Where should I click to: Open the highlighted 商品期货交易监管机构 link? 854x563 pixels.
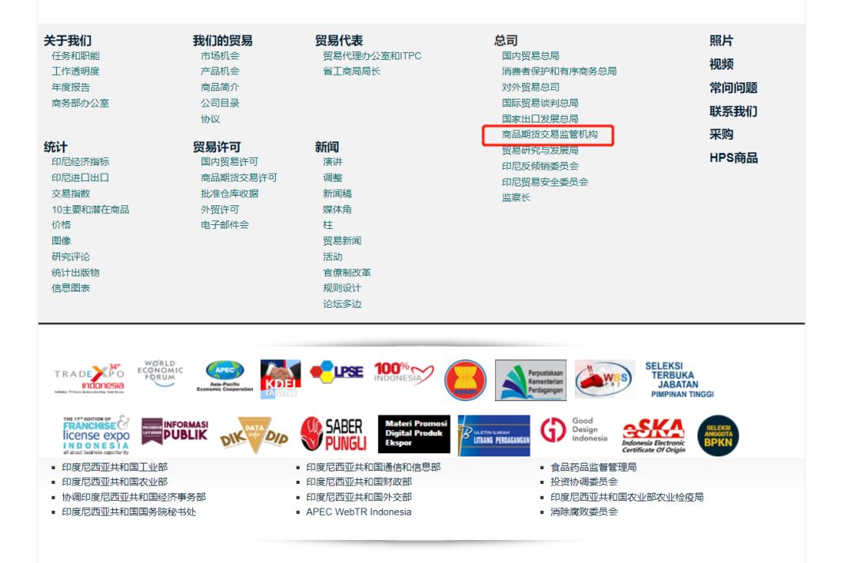(x=551, y=135)
